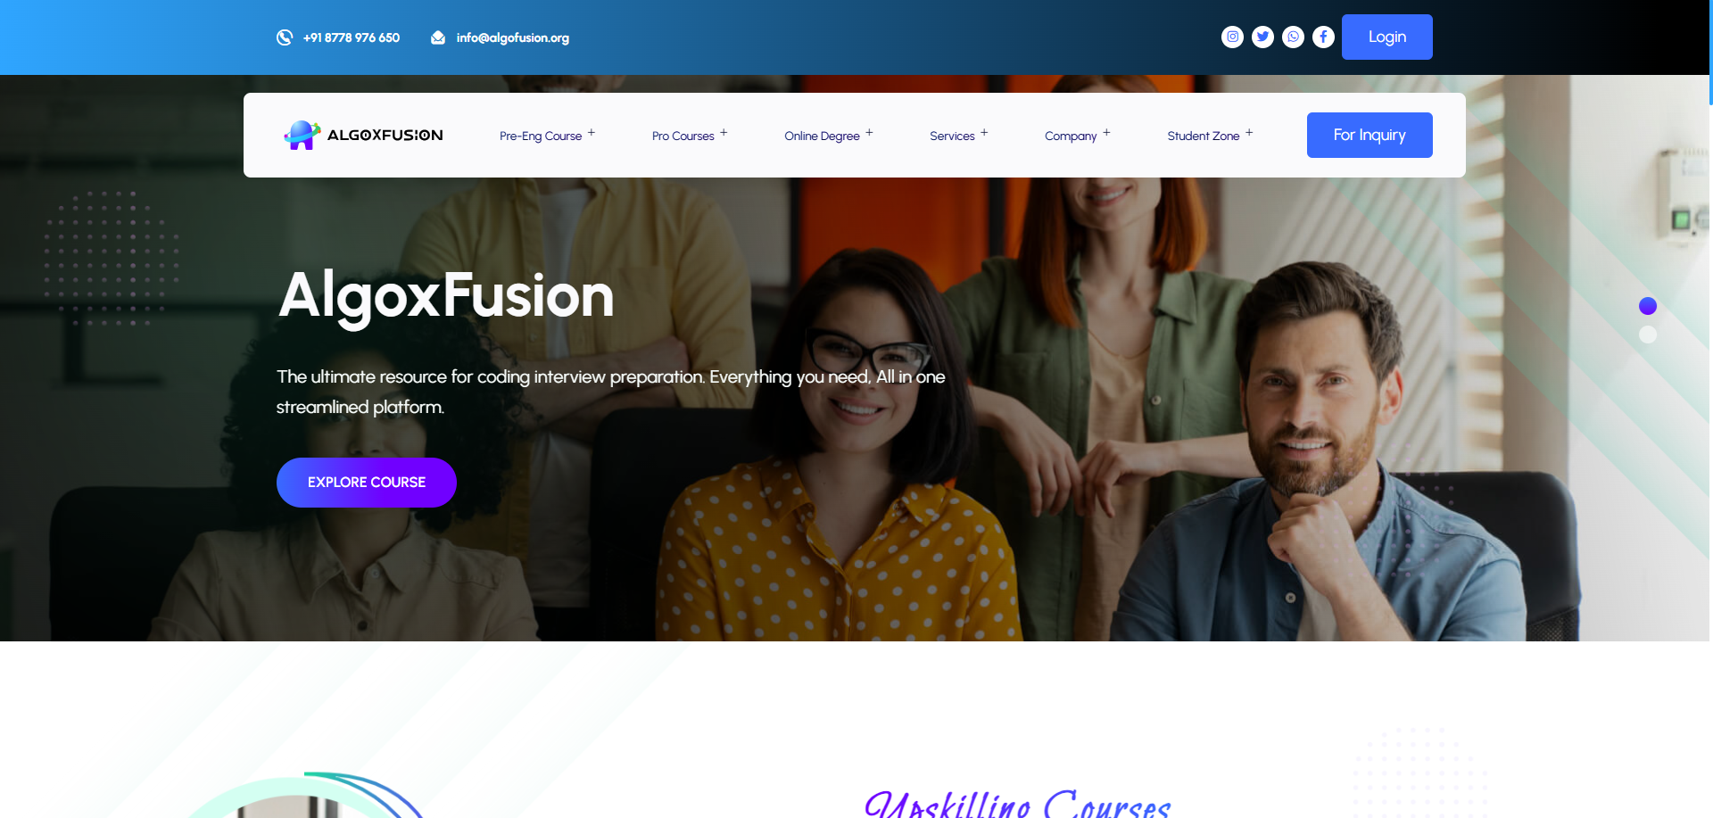This screenshot has width=1713, height=818.
Task: Open the Student Zone menu item
Action: click(x=1204, y=136)
